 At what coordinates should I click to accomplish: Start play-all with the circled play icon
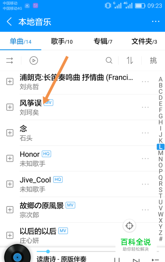(x=34, y=60)
